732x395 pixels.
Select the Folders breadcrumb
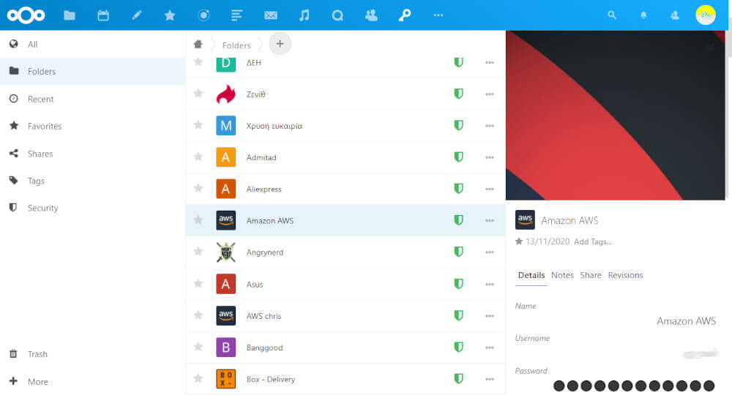coord(236,45)
